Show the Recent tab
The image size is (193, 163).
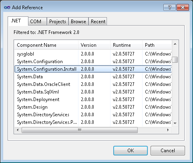(98, 22)
